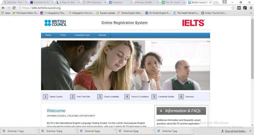Open the Today I Found Out bookmark
Screen dimensions: 254x135
pos(214,13)
